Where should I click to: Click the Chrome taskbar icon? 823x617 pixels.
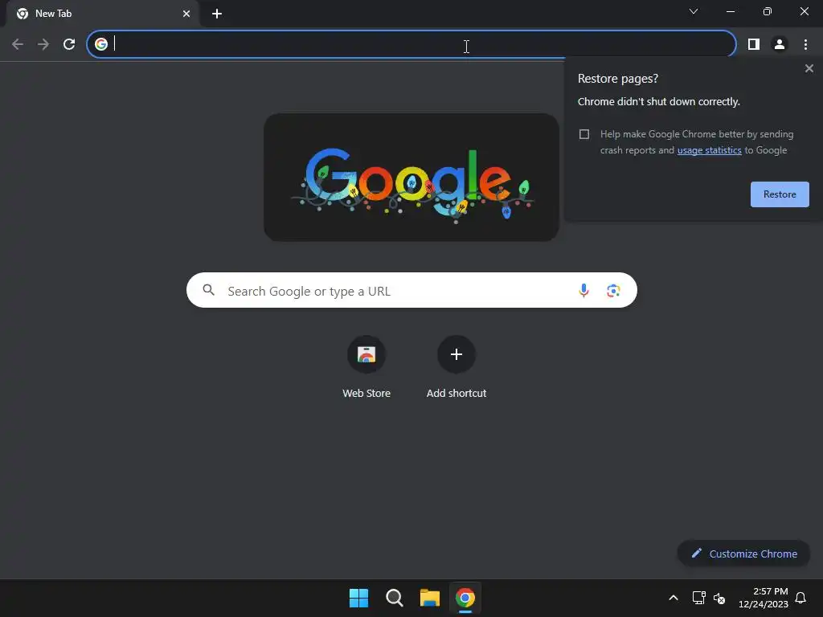(465, 598)
